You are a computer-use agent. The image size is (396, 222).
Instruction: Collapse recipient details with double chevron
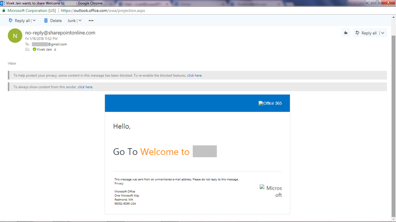coord(55,50)
